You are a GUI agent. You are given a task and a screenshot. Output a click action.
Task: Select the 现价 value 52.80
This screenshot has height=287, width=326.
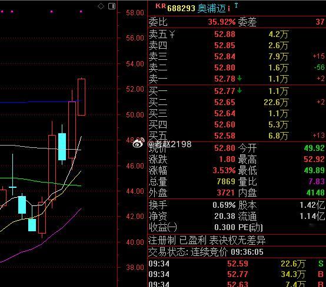225,148
